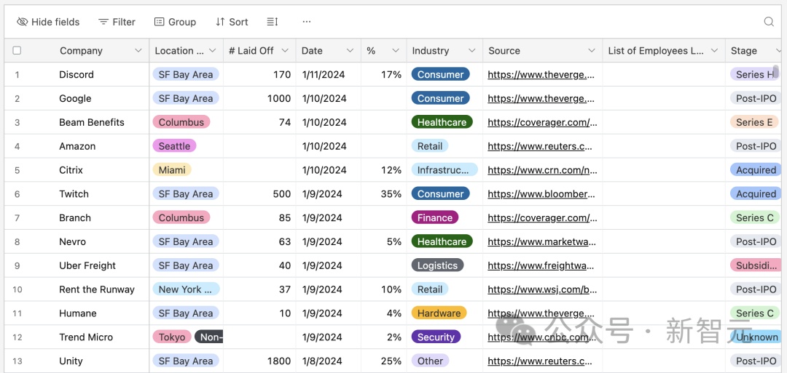Click the Group icon
This screenshot has height=373, width=787.
point(160,22)
